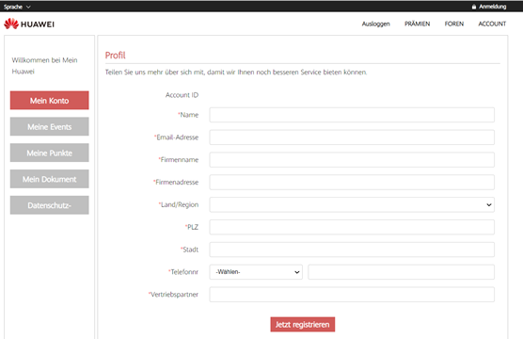
Task: Open the Telefonnr -Wählen- country code dropdown
Action: tap(256, 272)
